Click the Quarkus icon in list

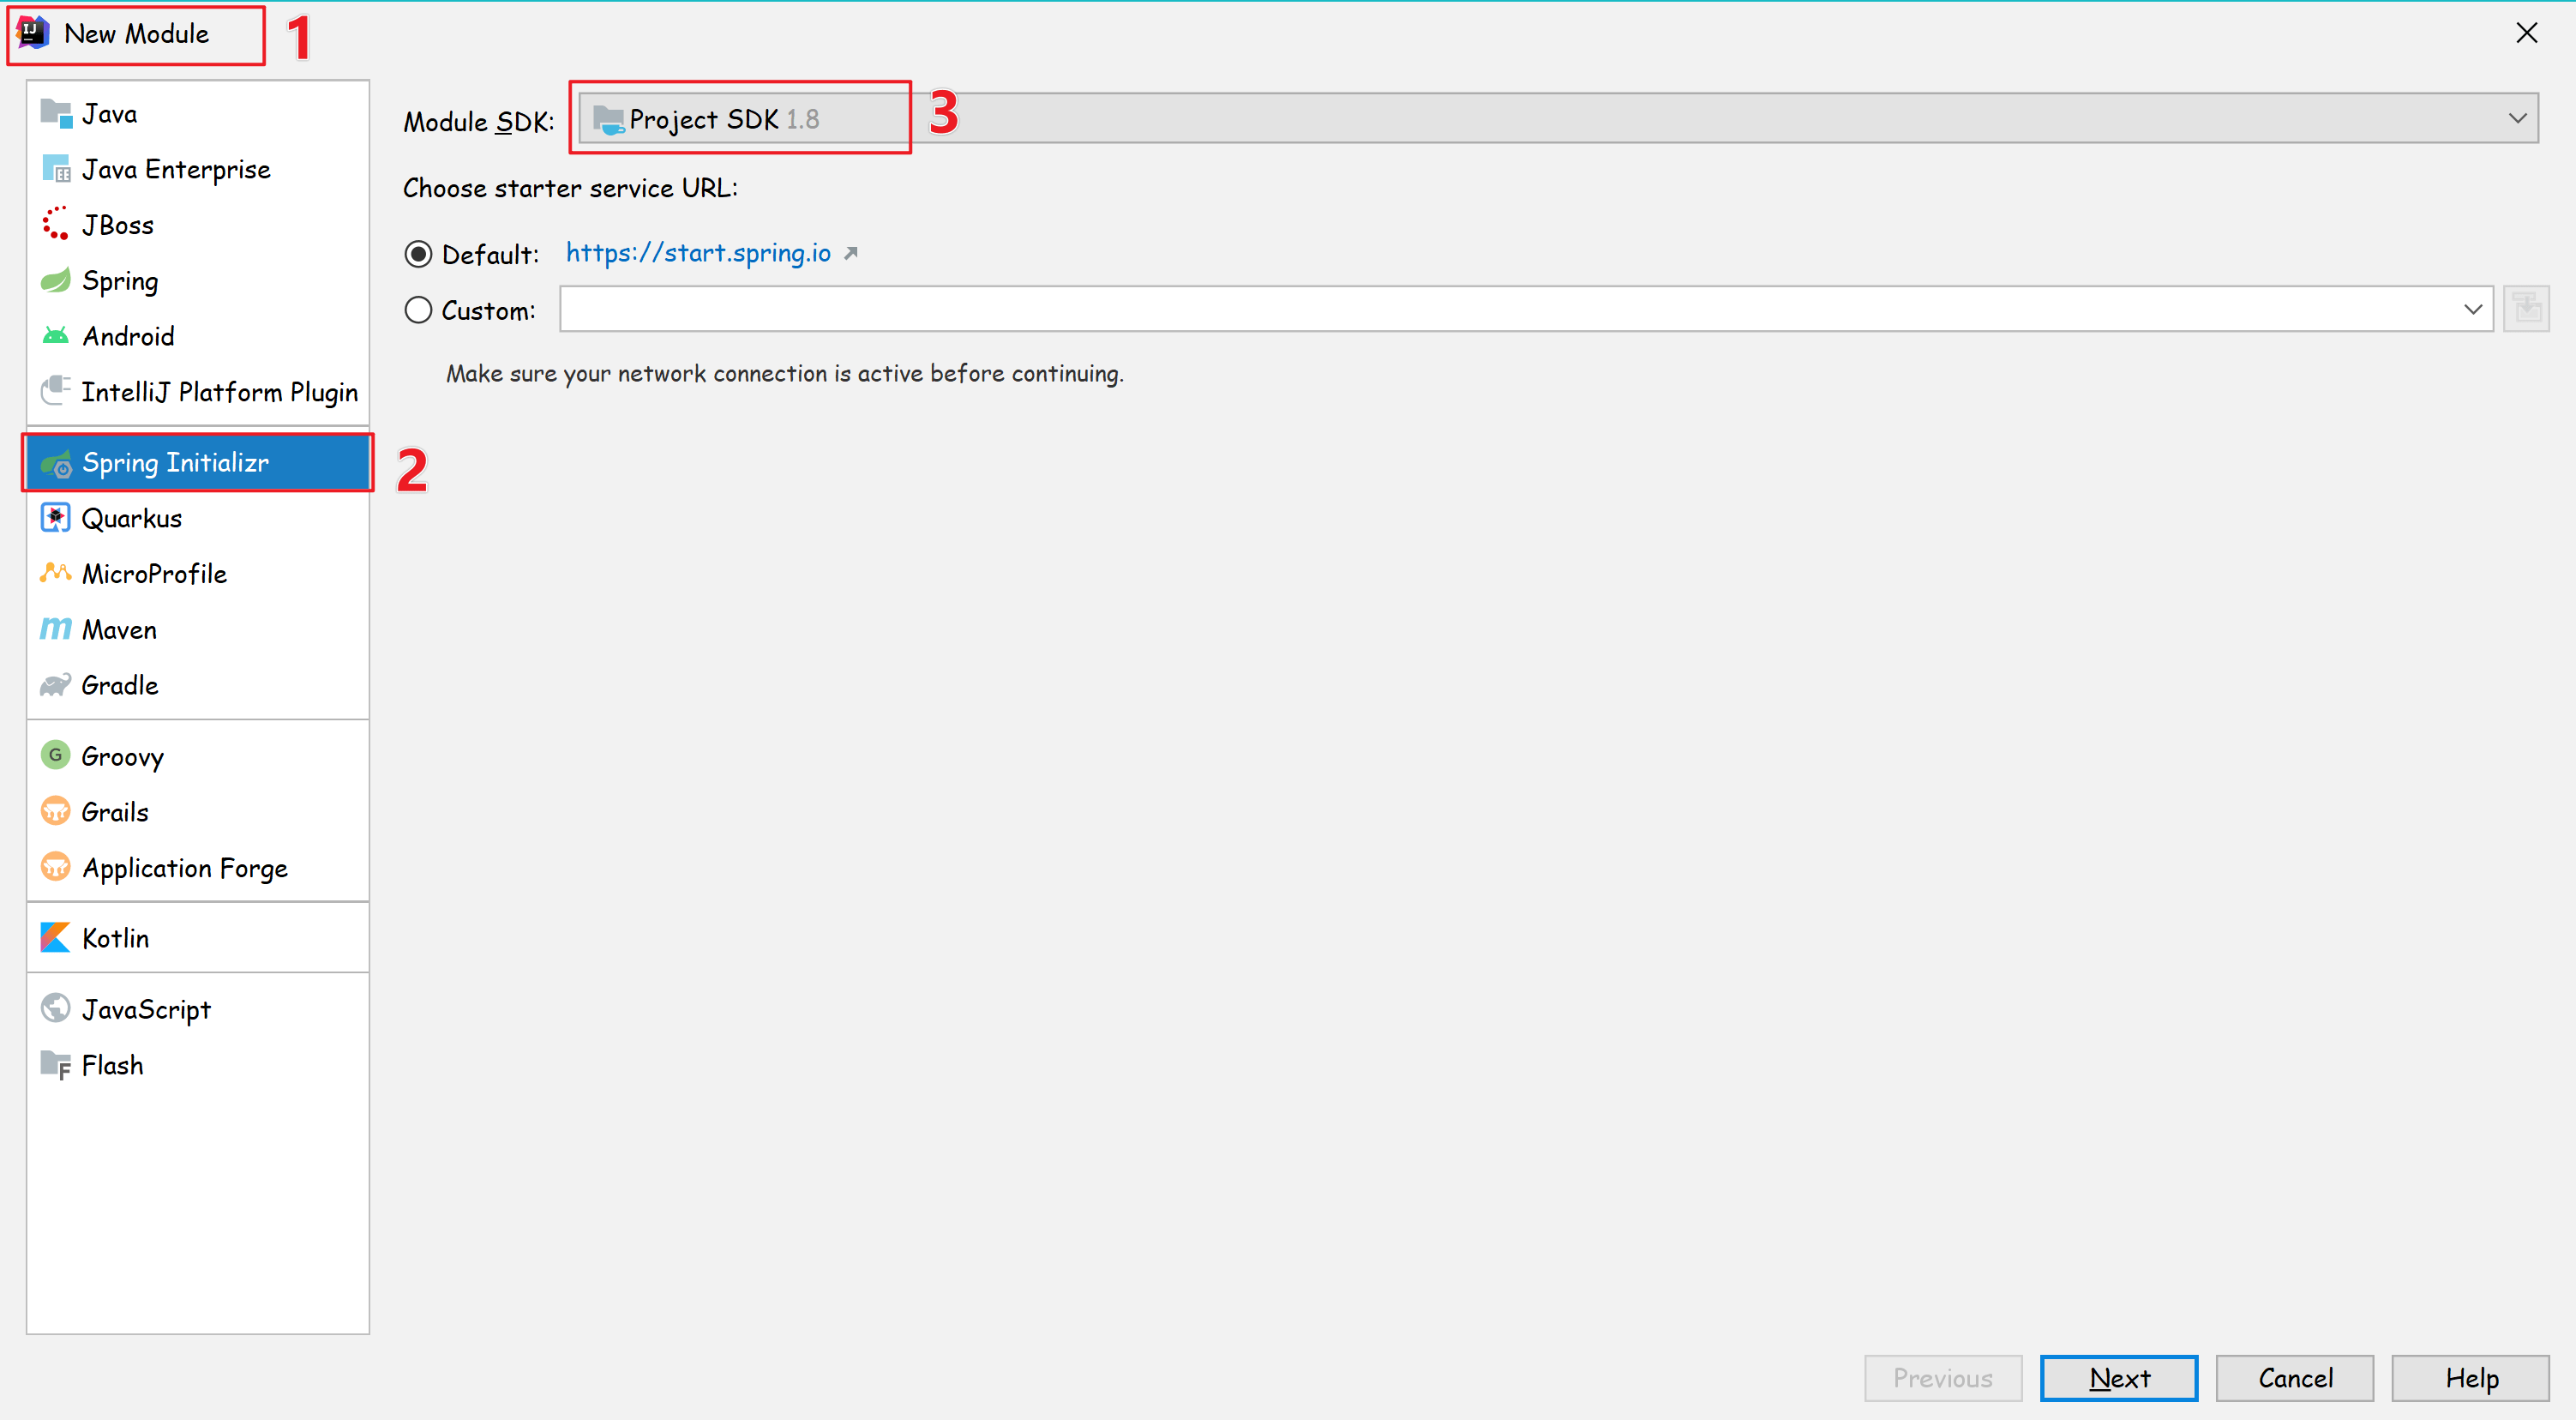point(55,518)
